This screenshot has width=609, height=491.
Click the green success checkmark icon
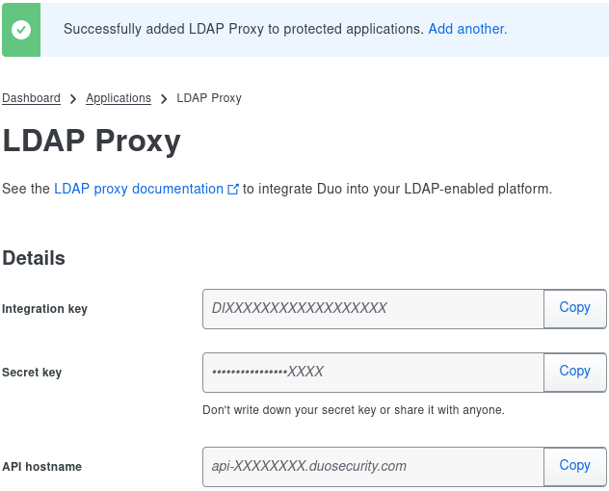(21, 30)
